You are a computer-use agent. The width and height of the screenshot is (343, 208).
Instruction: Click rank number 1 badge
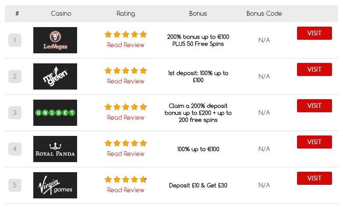point(14,40)
